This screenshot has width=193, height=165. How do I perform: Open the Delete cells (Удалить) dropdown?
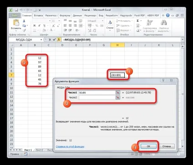point(123,25)
